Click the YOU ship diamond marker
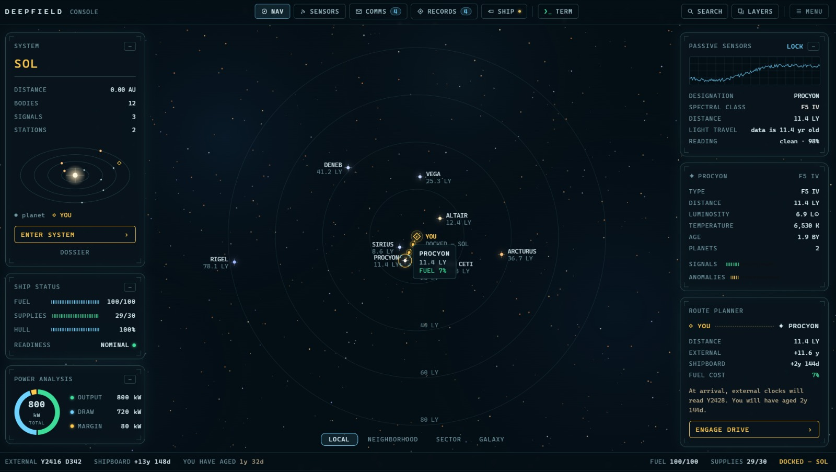Screen dimensions: 836x472 tap(416, 236)
